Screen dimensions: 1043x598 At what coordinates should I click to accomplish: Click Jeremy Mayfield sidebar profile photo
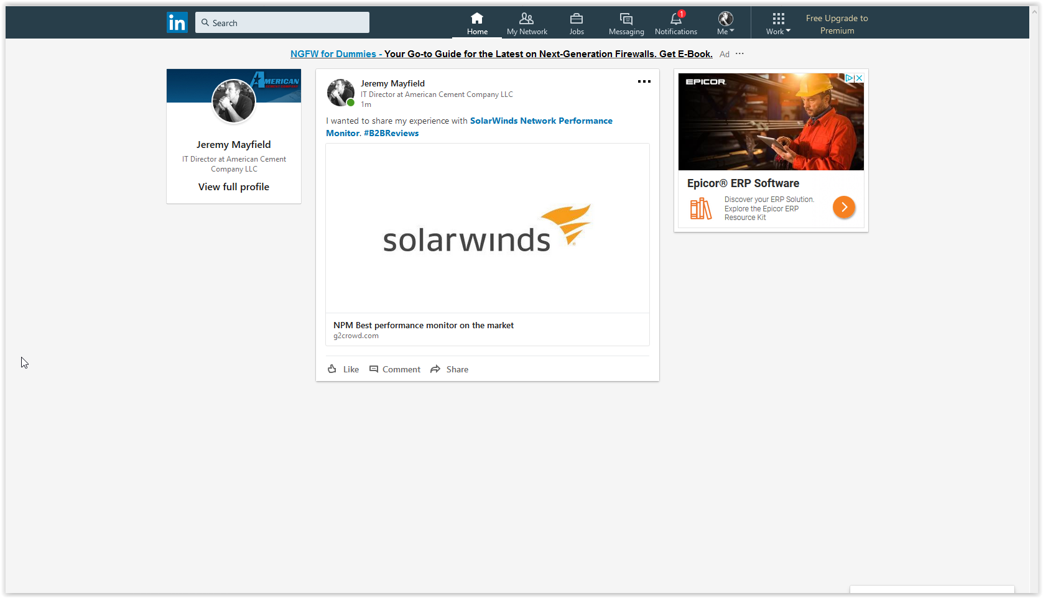coord(234,101)
